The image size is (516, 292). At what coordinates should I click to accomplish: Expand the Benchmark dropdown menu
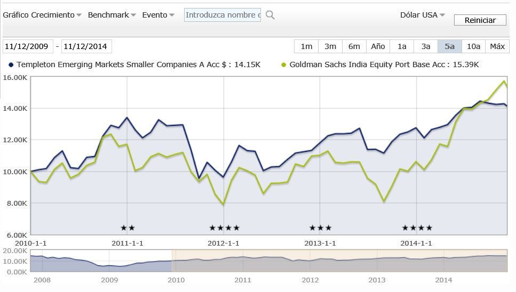112,15
